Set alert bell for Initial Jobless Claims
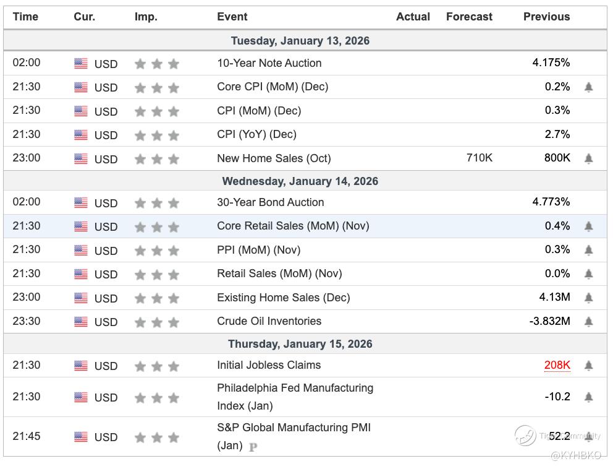Screen dimensions: 613x469 (588, 366)
